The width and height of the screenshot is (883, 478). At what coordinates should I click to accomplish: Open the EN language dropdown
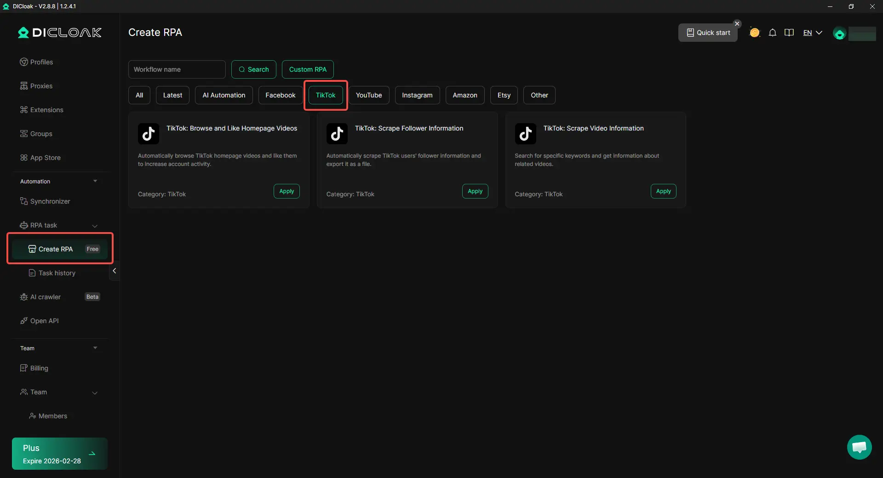812,33
